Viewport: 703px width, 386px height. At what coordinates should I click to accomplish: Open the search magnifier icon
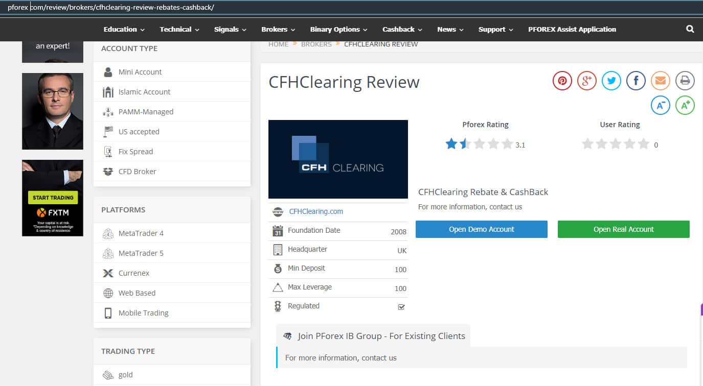coord(690,29)
